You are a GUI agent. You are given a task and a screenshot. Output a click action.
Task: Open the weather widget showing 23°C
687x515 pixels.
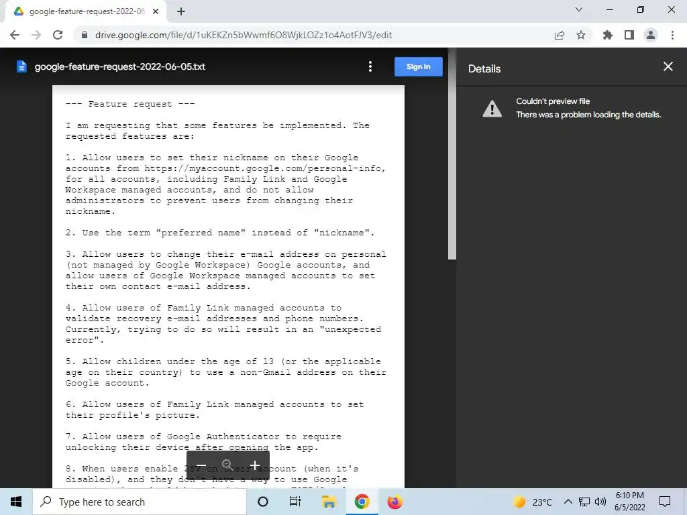click(x=533, y=502)
